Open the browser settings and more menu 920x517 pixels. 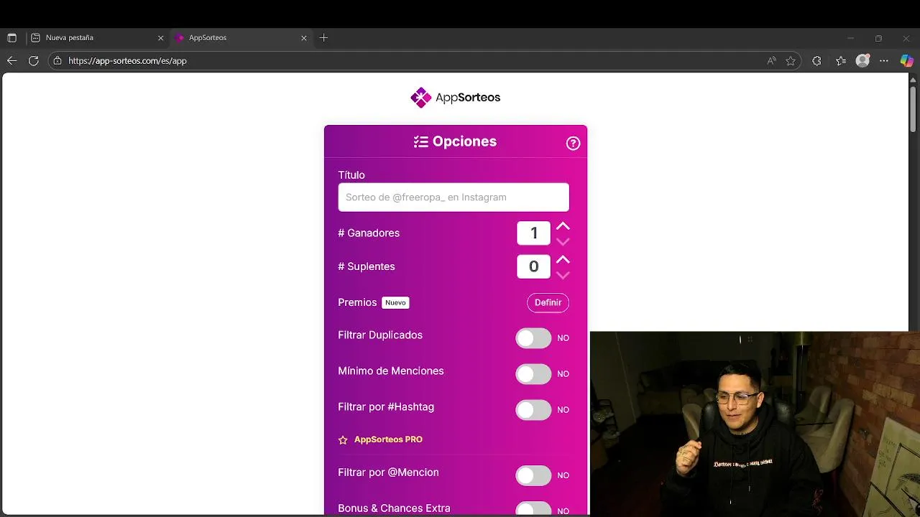coord(884,61)
